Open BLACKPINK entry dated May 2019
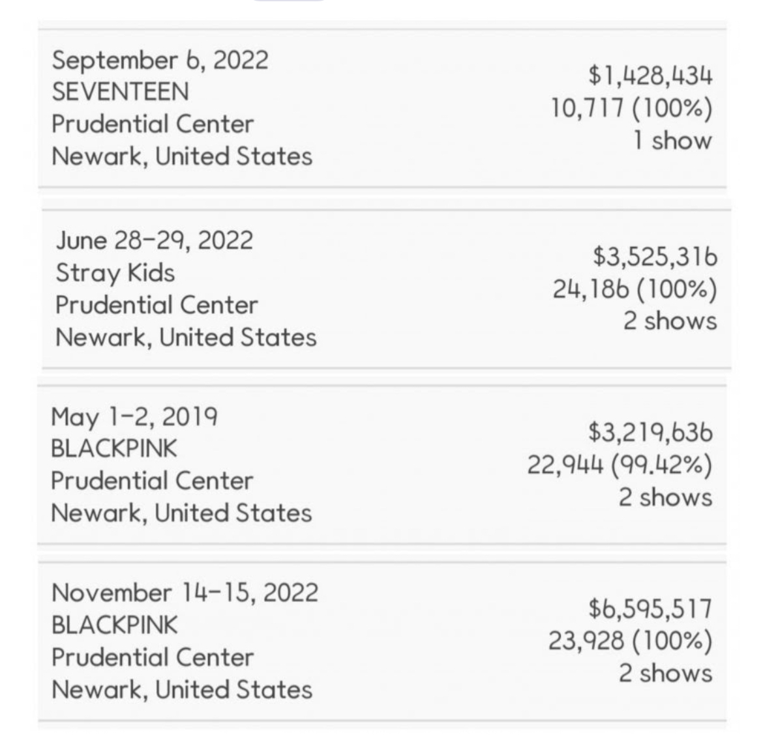The image size is (763, 746). coord(114,448)
